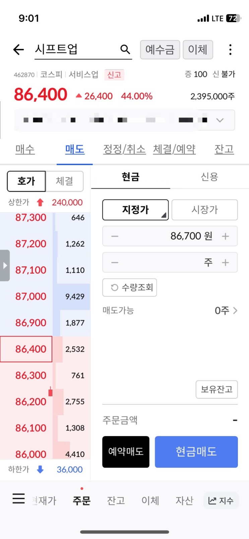
Task: Expand the account selector dropdown chevron
Action: click(x=220, y=120)
